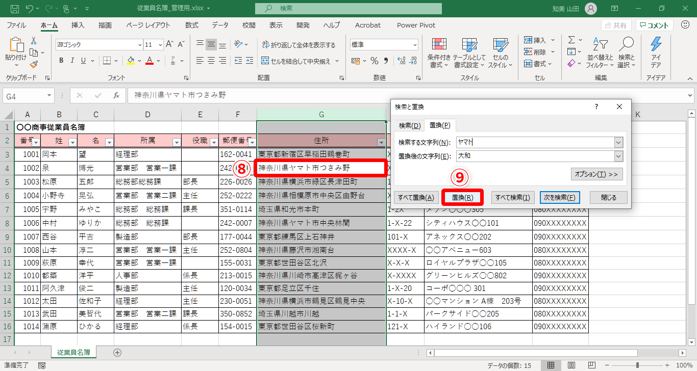
Task: Toggle center horizontal alignment
Action: 211,61
